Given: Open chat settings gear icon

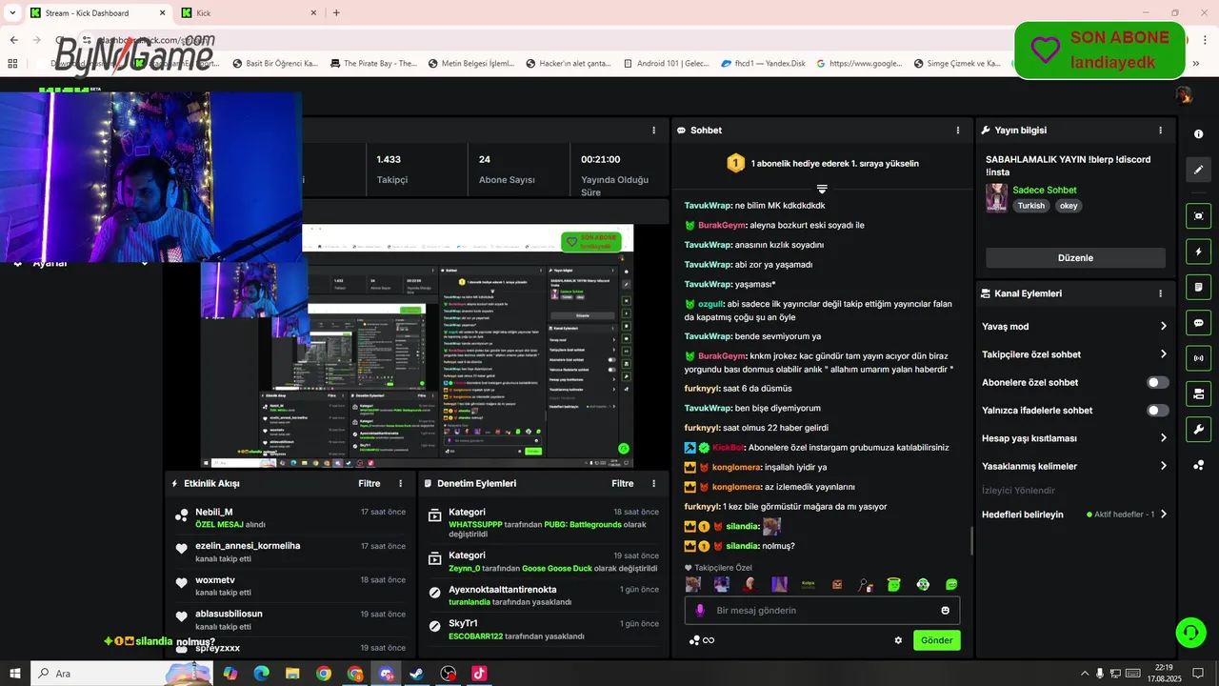Looking at the screenshot, I should click(898, 640).
